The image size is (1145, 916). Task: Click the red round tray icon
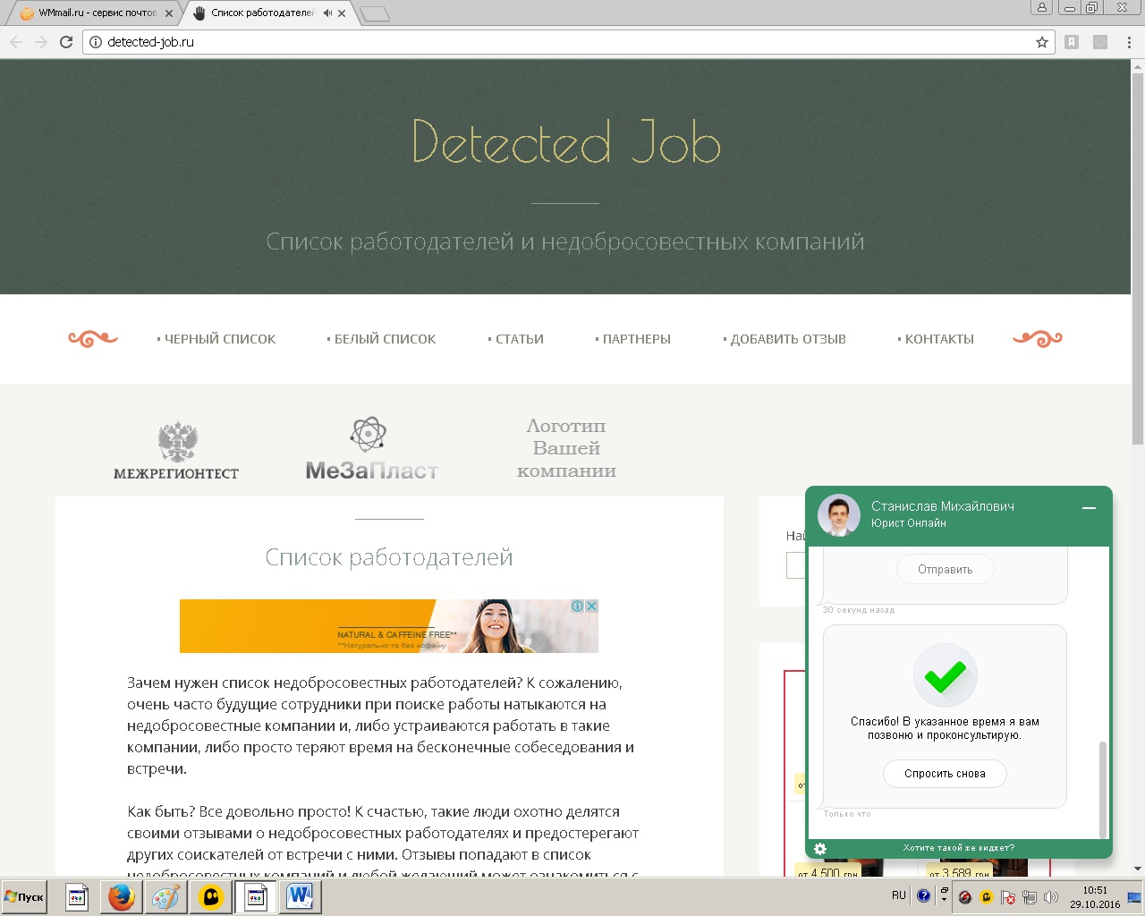tap(965, 897)
